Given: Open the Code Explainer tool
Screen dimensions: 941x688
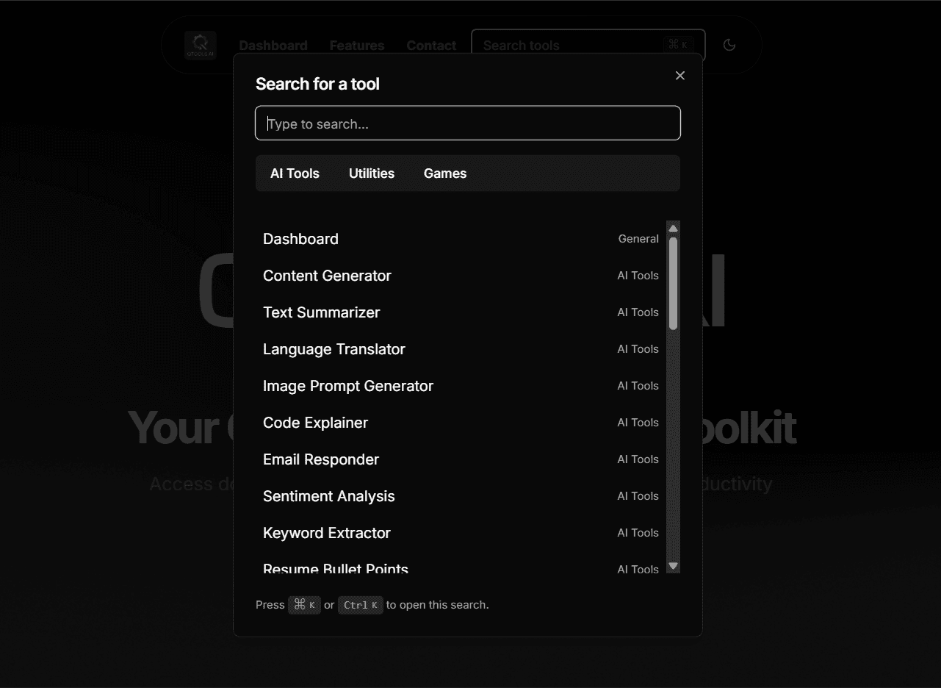Looking at the screenshot, I should click(315, 423).
